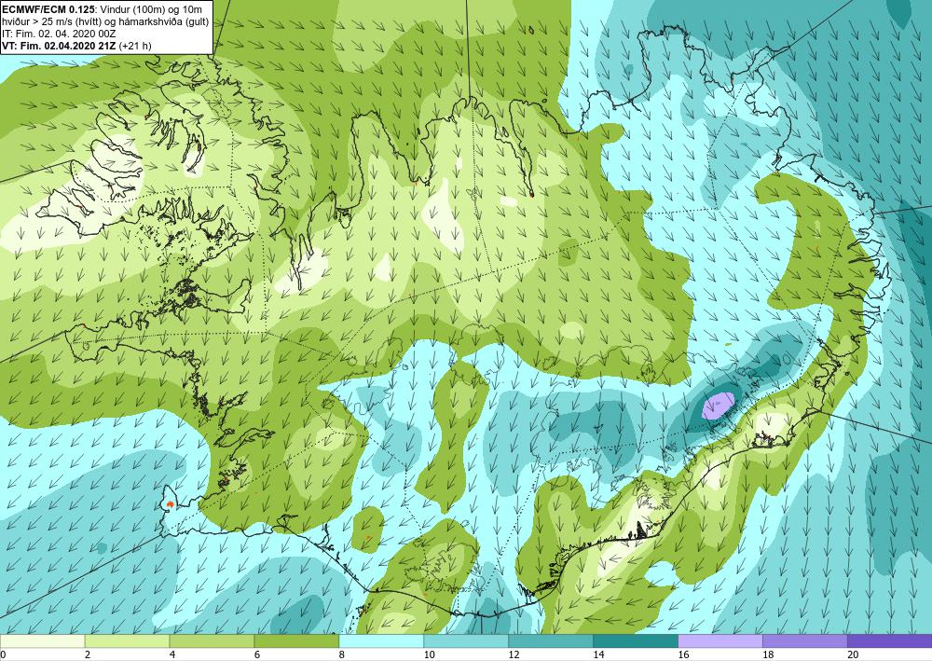
Task: Pick the 4–6 m/s green legend swatch
Action: coord(212,641)
